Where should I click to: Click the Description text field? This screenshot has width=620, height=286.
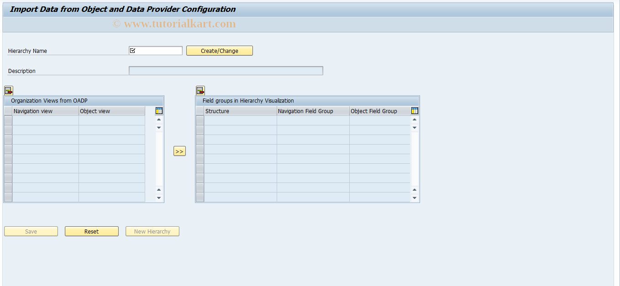(x=226, y=71)
